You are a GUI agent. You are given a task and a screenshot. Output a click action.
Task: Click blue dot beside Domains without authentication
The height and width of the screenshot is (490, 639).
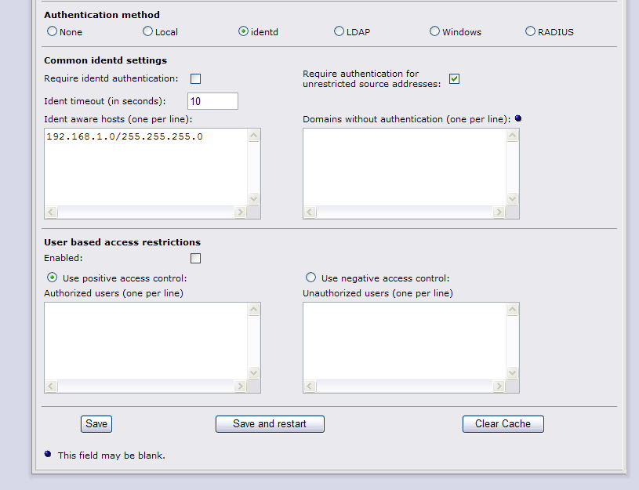518,118
